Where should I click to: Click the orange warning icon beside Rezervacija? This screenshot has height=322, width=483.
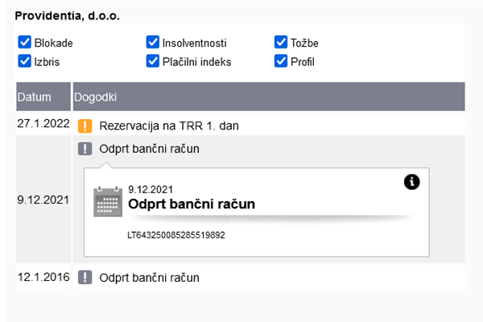[x=85, y=126]
